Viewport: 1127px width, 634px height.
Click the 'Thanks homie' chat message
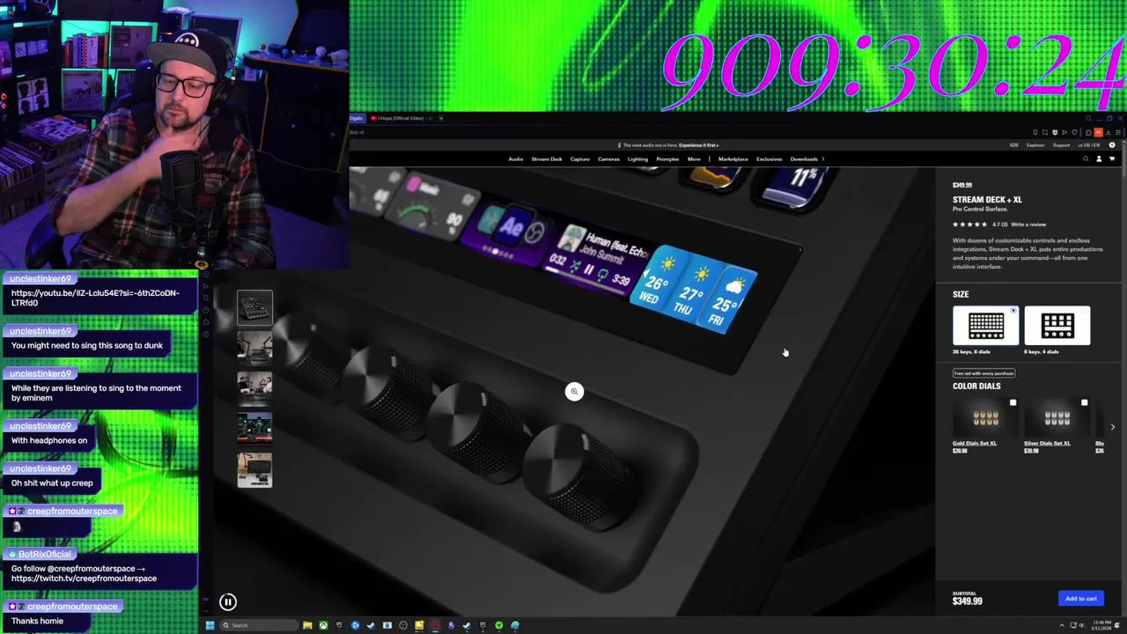pyautogui.click(x=37, y=621)
